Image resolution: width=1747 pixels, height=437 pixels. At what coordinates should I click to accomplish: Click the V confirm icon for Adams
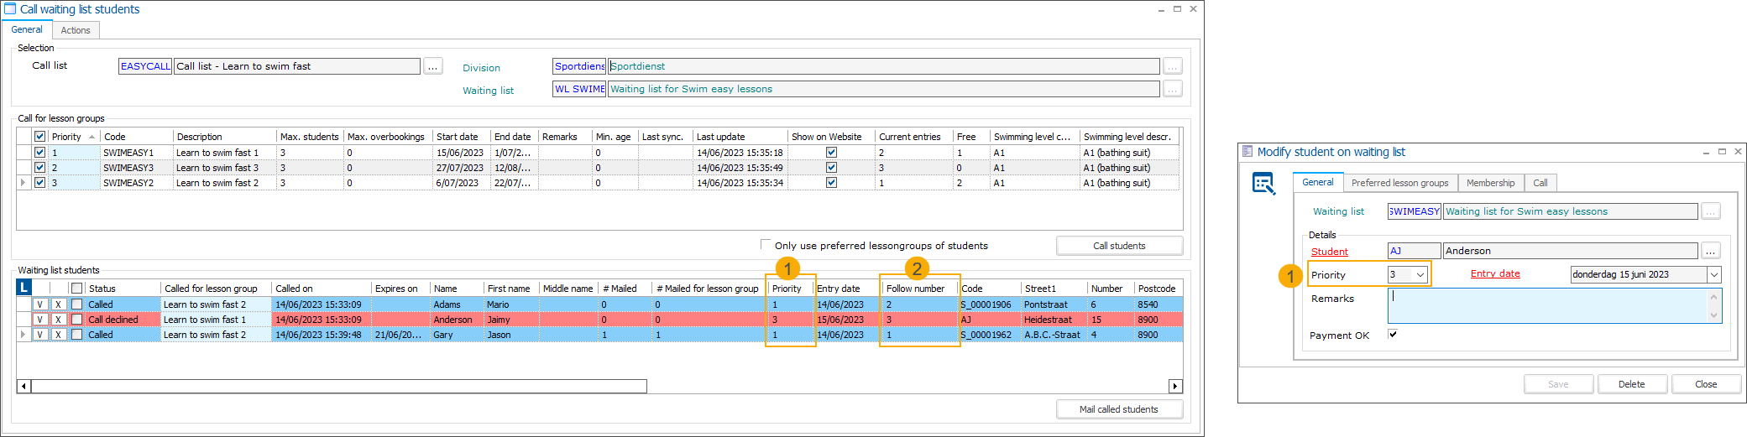[x=39, y=304]
